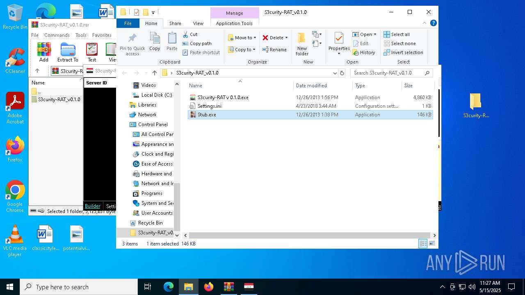Click the Up one level arrow in Explorer

coord(154,73)
